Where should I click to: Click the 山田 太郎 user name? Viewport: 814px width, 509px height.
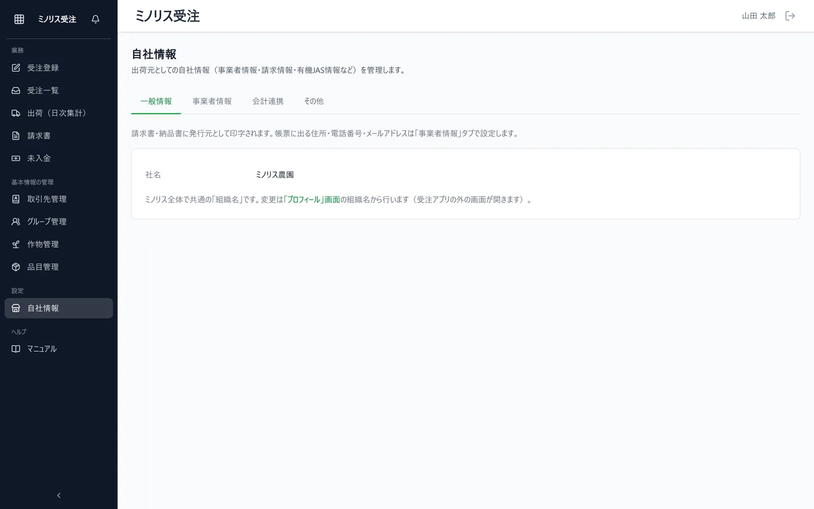(x=759, y=16)
